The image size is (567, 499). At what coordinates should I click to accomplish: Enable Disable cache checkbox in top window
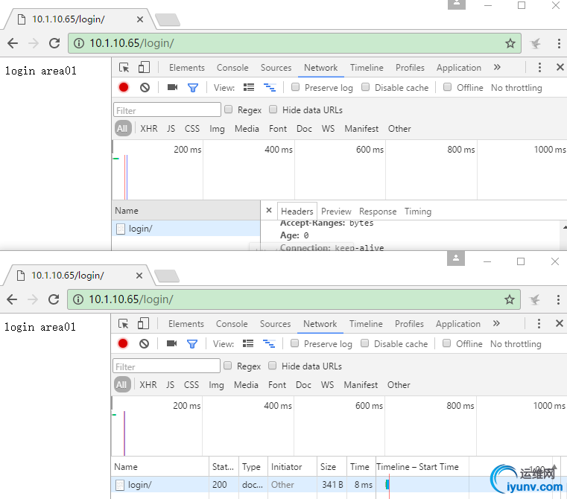point(366,87)
